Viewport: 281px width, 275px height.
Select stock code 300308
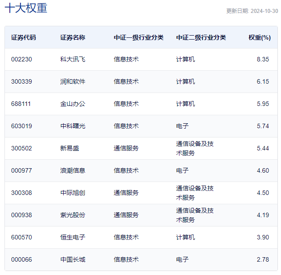pos(21,193)
